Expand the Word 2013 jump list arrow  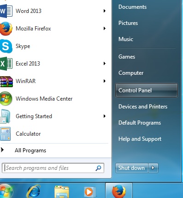(105, 11)
